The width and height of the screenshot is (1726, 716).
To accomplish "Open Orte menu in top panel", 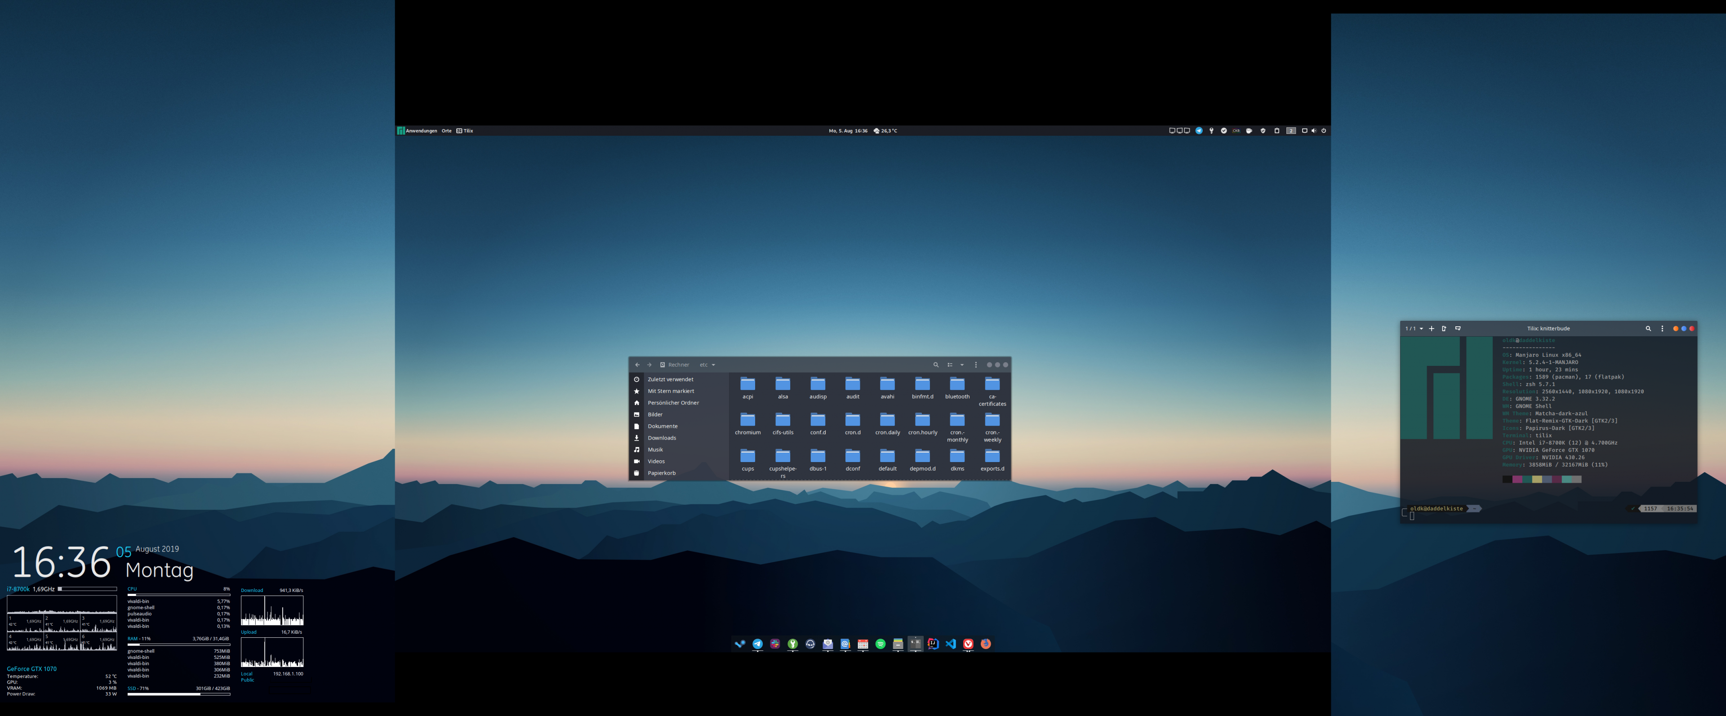I will (x=446, y=131).
